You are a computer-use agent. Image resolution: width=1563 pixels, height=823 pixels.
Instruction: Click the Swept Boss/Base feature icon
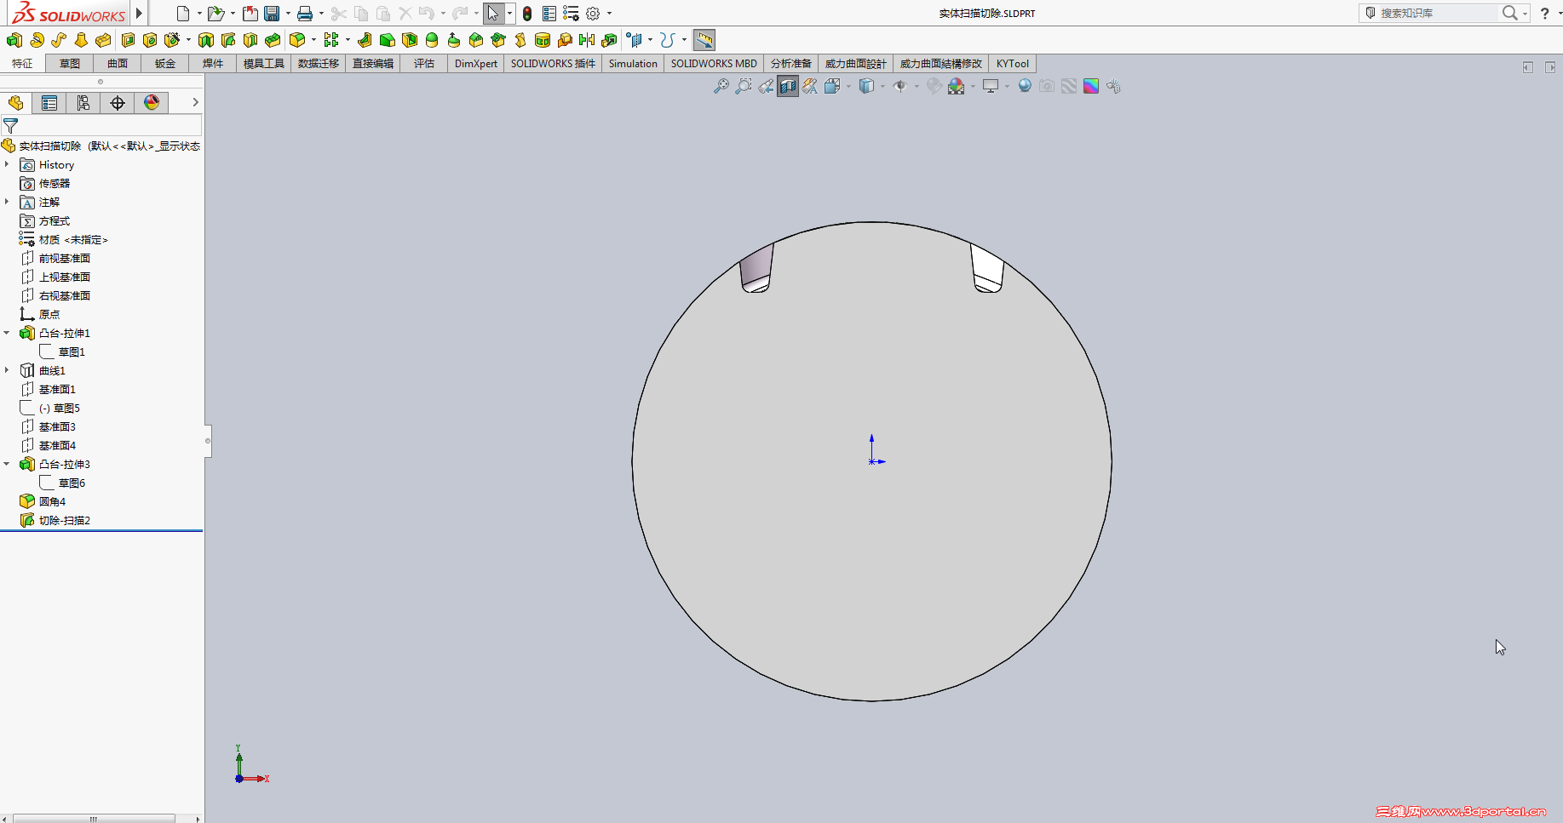[x=59, y=40]
